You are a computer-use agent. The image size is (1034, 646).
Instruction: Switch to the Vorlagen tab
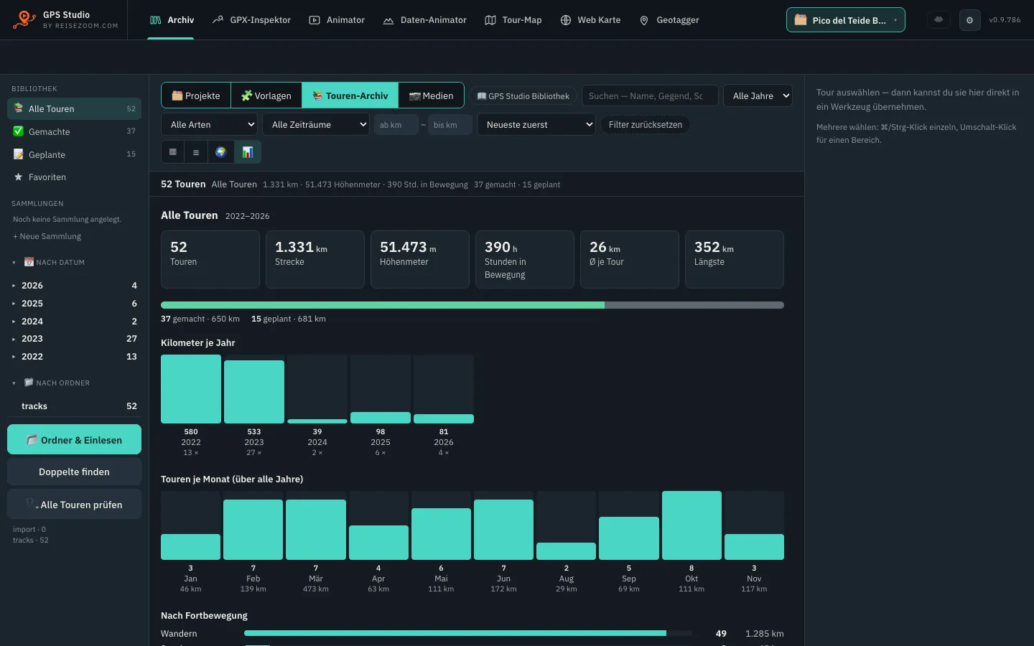click(266, 95)
